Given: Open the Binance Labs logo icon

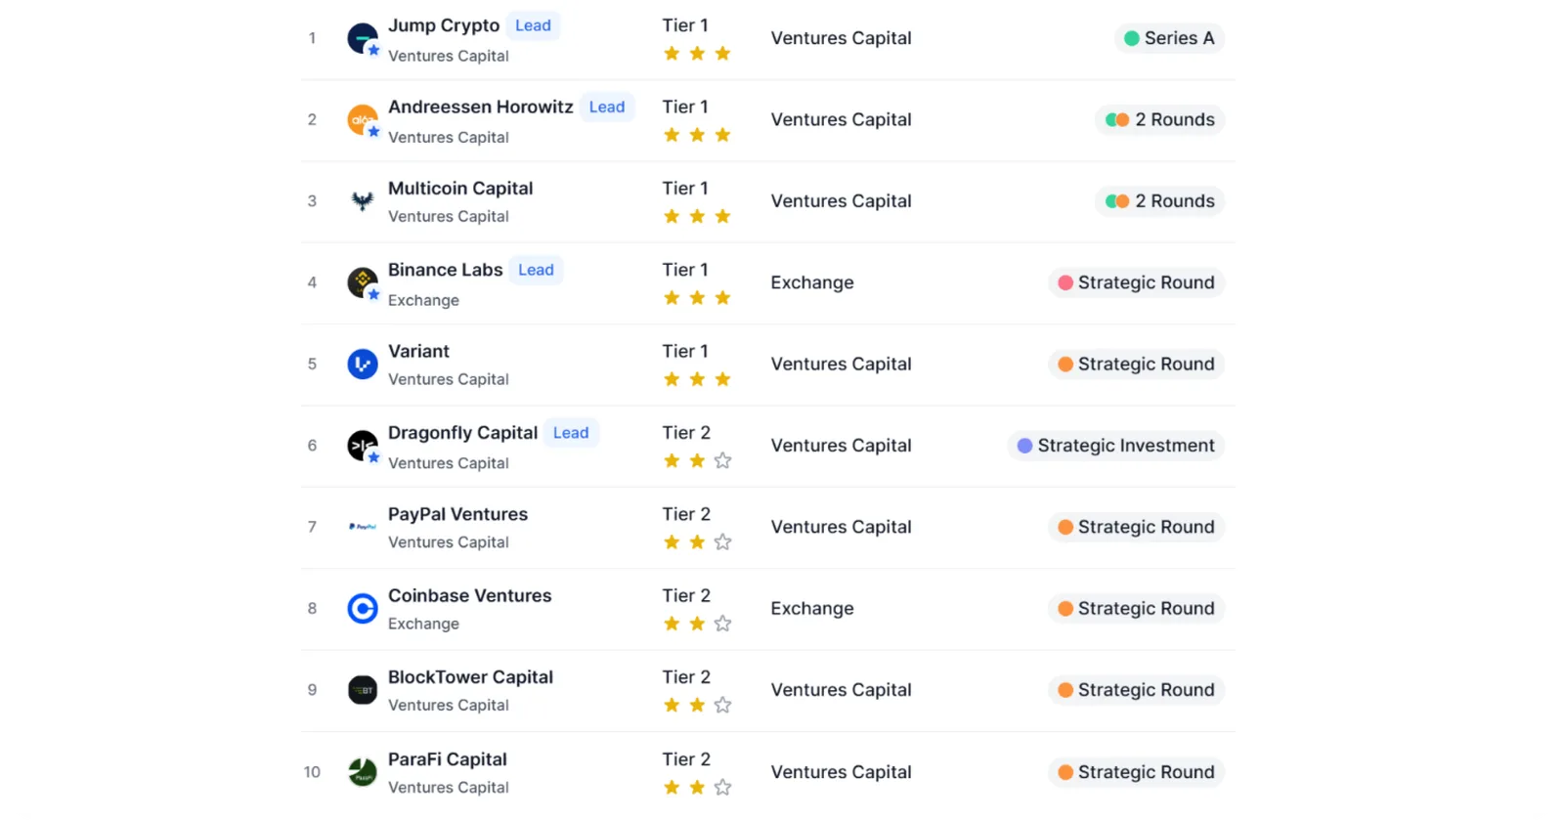Looking at the screenshot, I should (x=363, y=282).
